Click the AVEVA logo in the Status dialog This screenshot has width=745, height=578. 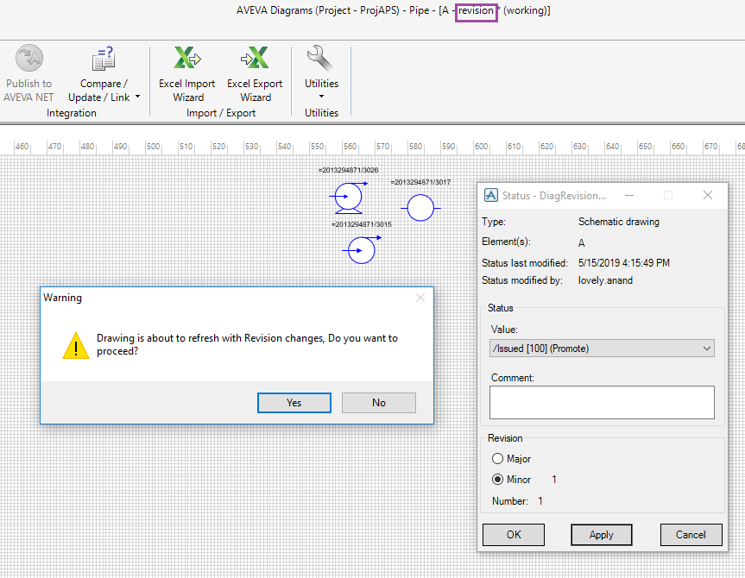coord(491,195)
